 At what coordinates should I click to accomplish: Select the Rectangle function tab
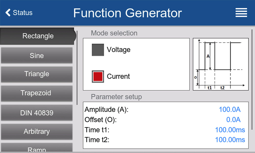click(38, 36)
